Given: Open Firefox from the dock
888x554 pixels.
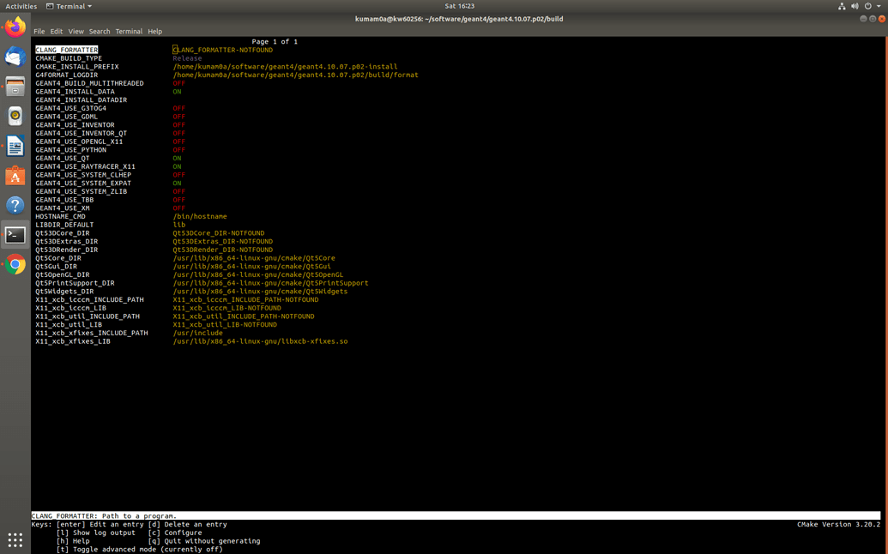Looking at the screenshot, I should [15, 27].
